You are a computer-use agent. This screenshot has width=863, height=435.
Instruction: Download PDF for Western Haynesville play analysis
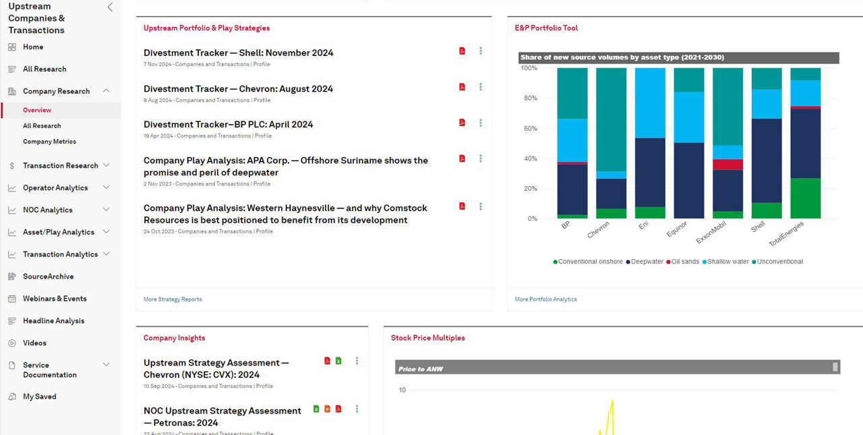462,206
